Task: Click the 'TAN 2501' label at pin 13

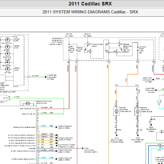Action: coord(47,139)
